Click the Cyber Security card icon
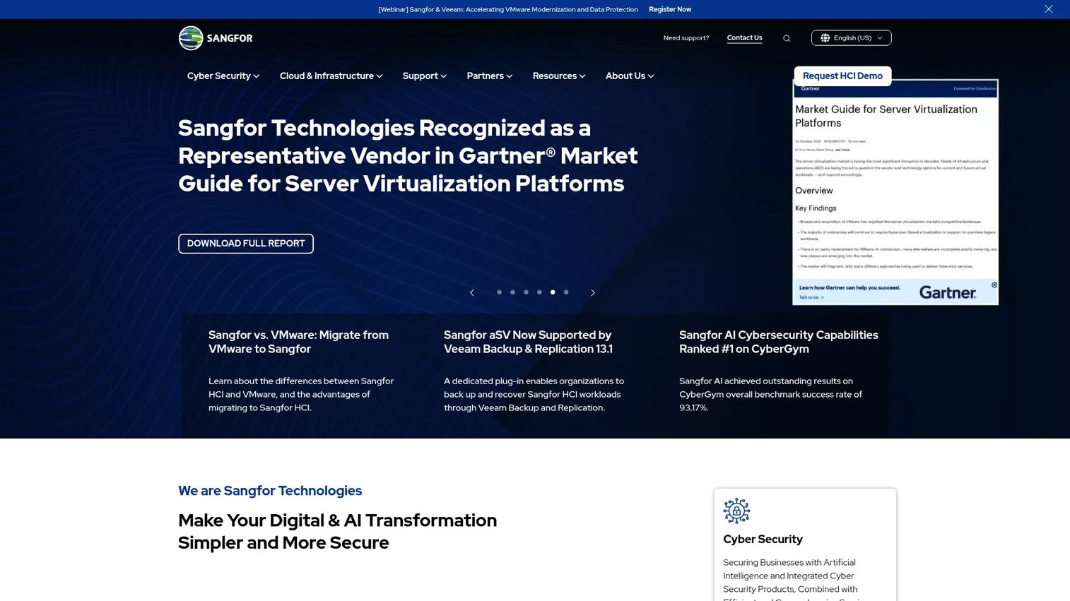 (x=736, y=511)
